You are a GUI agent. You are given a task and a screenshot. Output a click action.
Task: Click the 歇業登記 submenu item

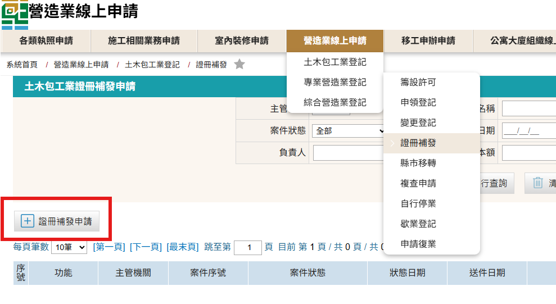[418, 224]
